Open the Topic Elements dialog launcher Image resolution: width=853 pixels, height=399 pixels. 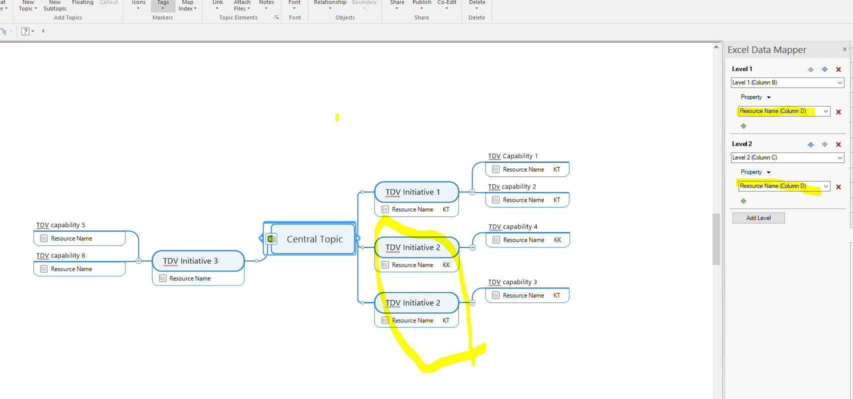(276, 17)
